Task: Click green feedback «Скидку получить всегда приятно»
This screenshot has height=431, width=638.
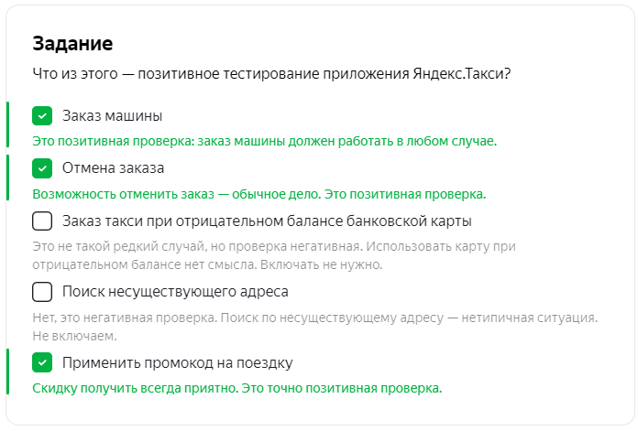Action: (x=237, y=388)
